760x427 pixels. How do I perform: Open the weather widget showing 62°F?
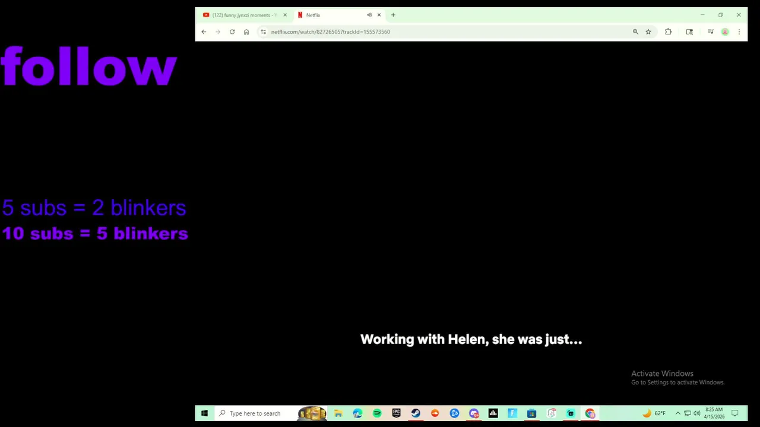(x=653, y=413)
